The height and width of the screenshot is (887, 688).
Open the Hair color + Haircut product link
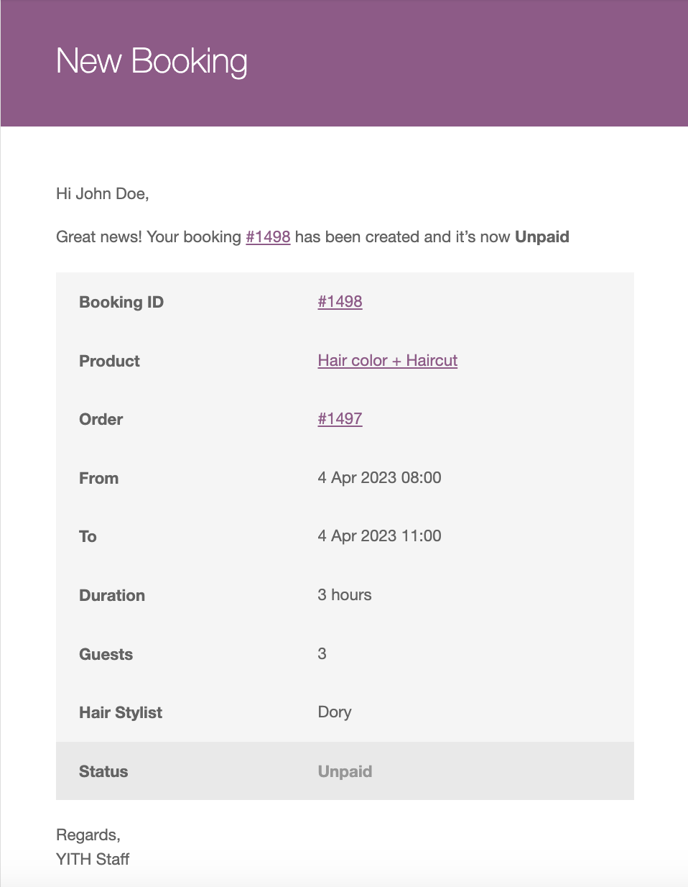(x=387, y=361)
